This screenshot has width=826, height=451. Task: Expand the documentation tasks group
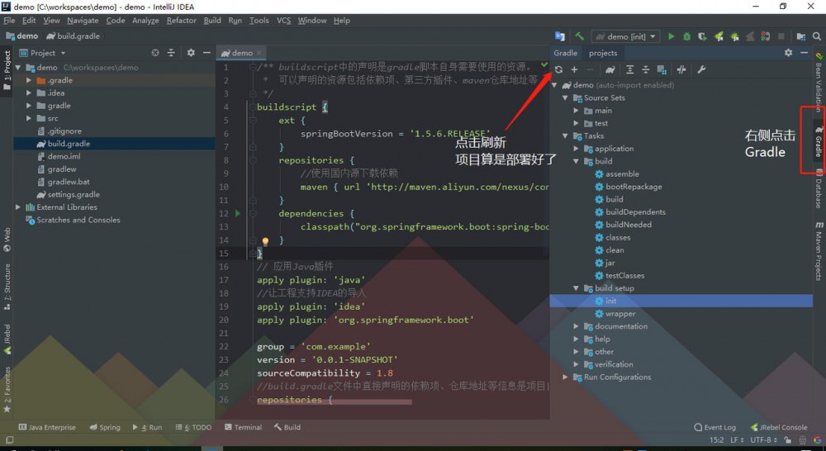coord(577,326)
